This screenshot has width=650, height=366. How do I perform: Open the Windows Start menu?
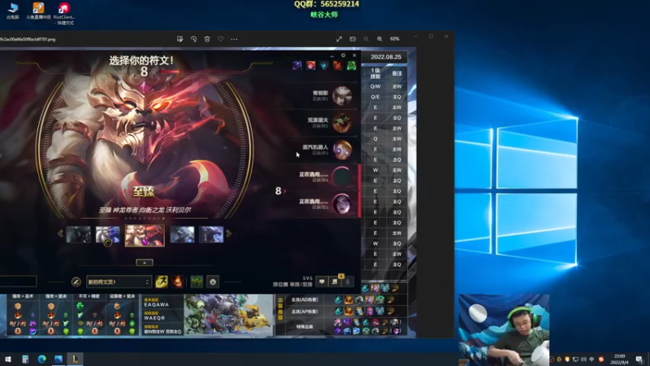[8, 359]
